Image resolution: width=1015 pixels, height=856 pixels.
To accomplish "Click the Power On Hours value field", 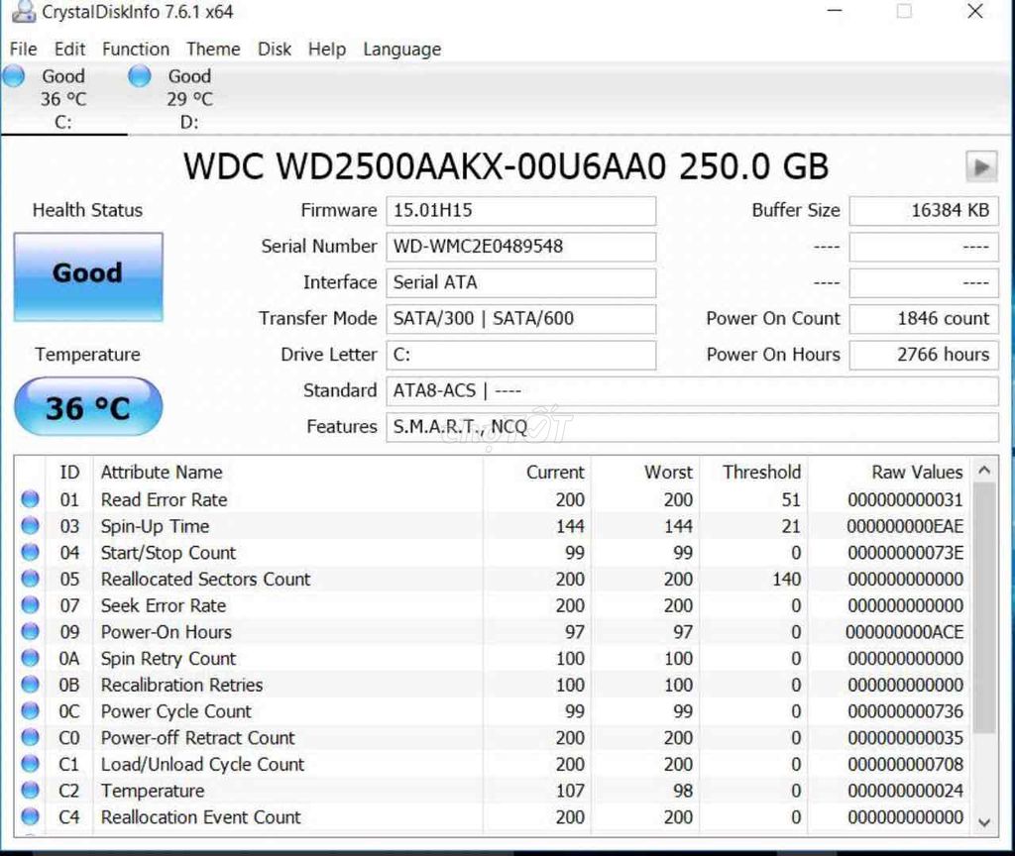I will click(924, 356).
